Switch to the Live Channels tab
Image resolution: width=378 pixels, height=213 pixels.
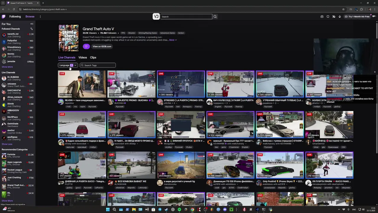pyautogui.click(x=67, y=57)
